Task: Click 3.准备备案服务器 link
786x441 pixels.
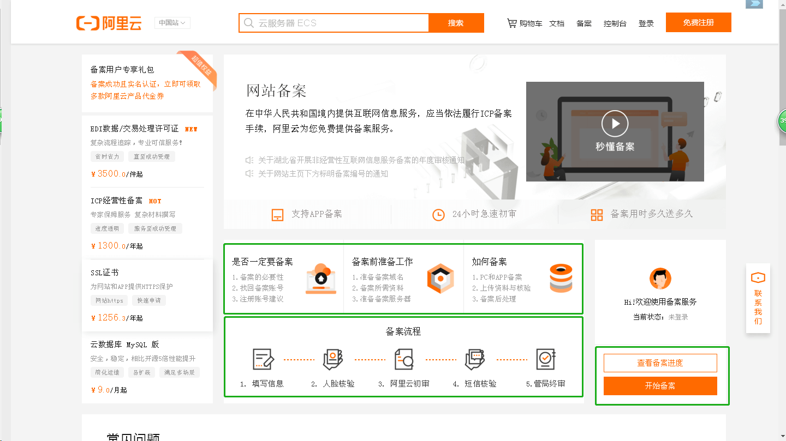Action: (x=382, y=299)
